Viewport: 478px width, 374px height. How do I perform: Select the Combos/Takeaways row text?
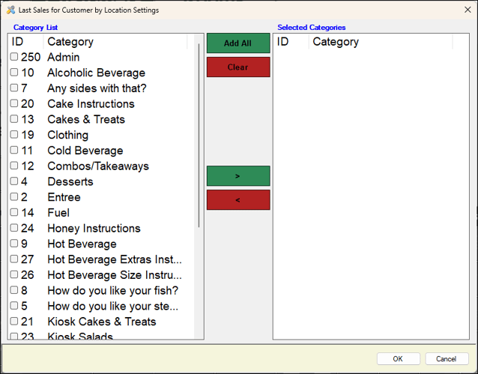point(98,166)
